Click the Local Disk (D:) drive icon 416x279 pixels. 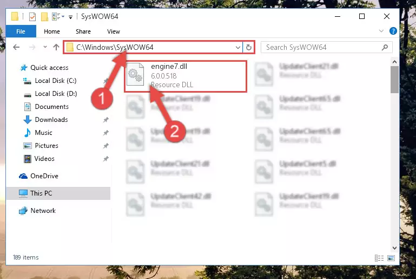pyautogui.click(x=28, y=95)
